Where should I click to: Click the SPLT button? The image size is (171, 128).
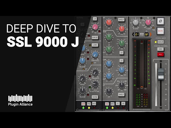(x=112, y=104)
